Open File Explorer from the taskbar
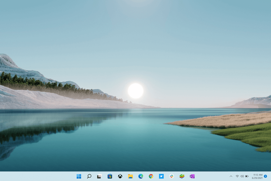Viewport: 271px width, 181px height. click(x=130, y=176)
